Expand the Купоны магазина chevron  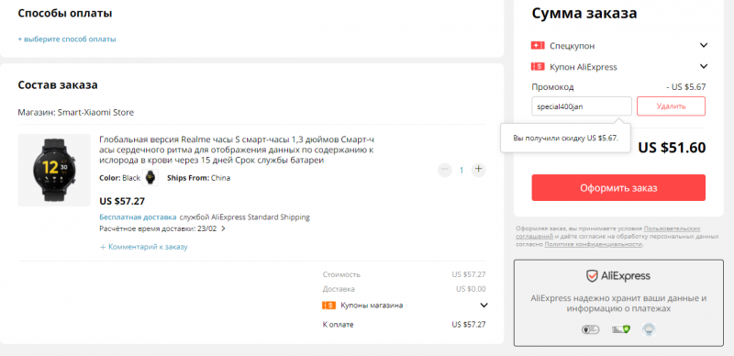click(x=484, y=306)
